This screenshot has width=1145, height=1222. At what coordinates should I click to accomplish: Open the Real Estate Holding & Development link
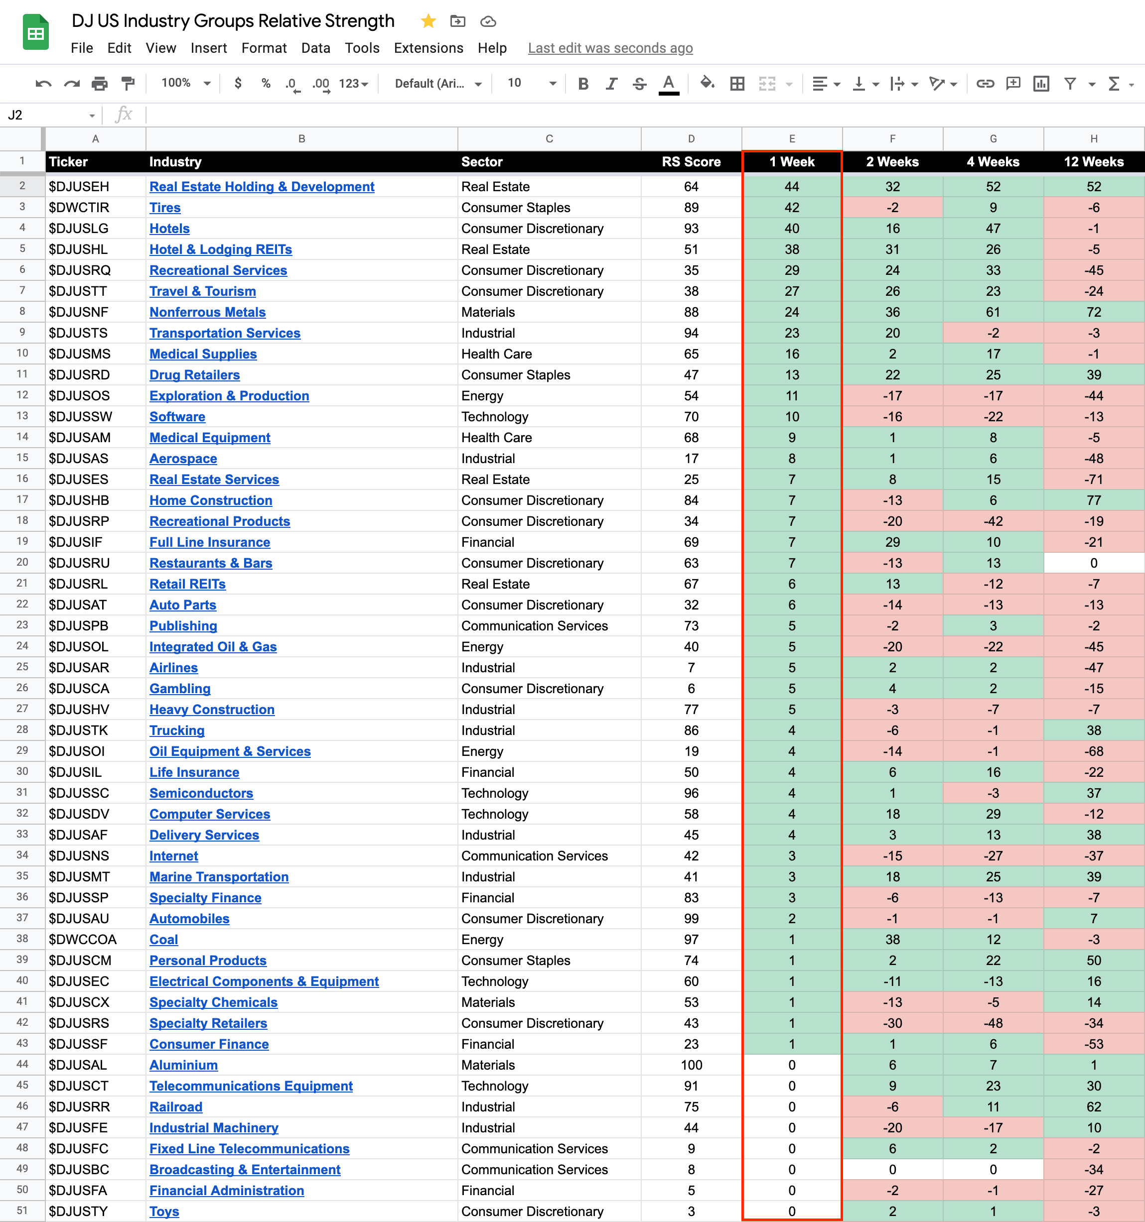262,186
